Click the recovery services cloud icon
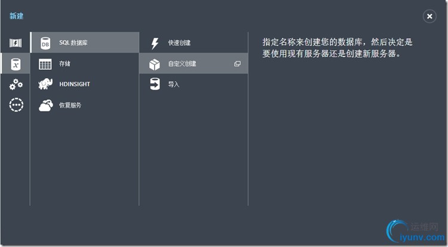Screen dimensions: 448x247 [x=45, y=106]
